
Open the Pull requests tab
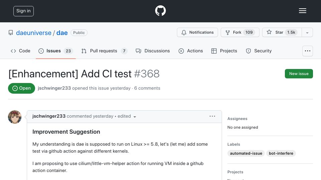104,51
